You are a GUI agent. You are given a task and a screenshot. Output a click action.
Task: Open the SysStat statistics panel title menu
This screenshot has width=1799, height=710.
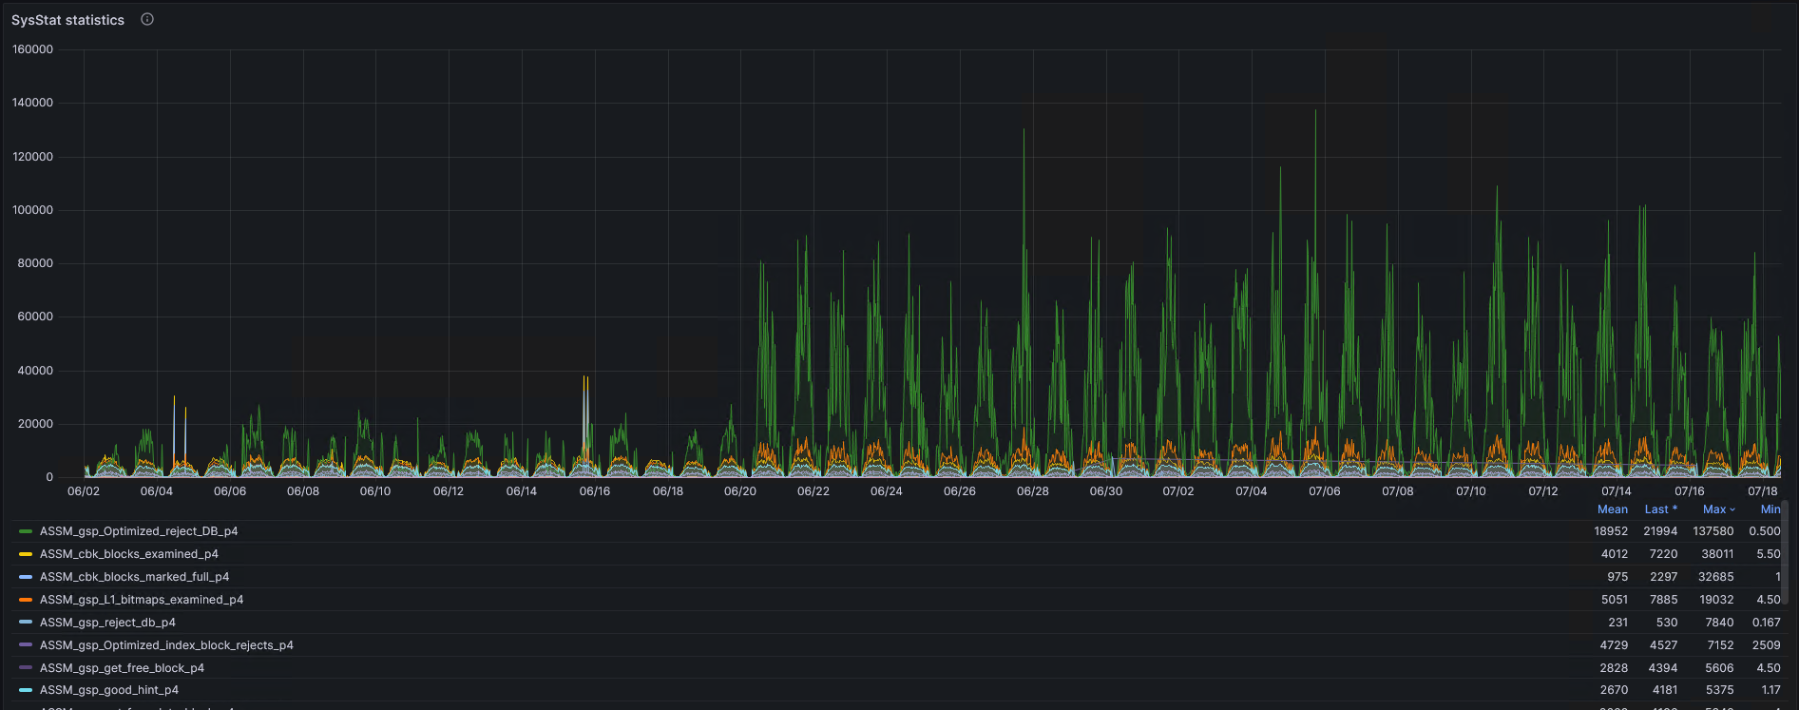coord(67,20)
